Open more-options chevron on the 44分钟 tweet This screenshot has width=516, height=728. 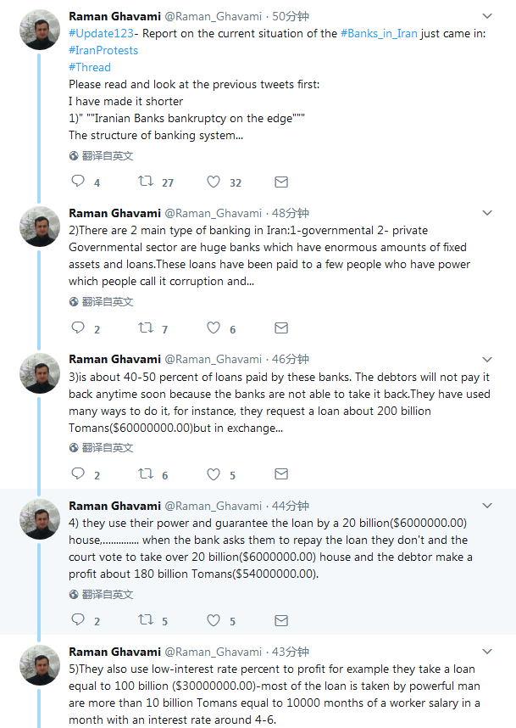(487, 506)
